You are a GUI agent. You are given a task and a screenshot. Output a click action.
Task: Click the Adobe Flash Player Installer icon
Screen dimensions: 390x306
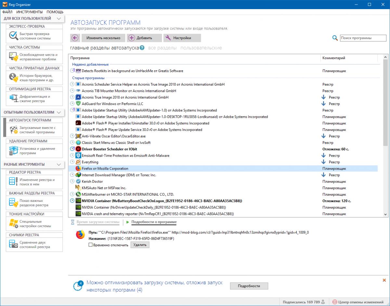point(78,123)
